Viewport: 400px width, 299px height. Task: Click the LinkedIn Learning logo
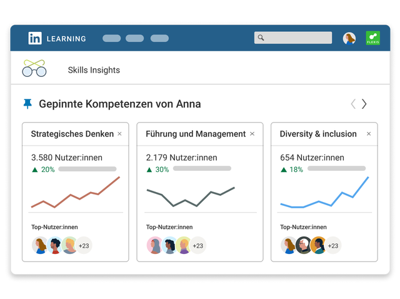click(57, 38)
